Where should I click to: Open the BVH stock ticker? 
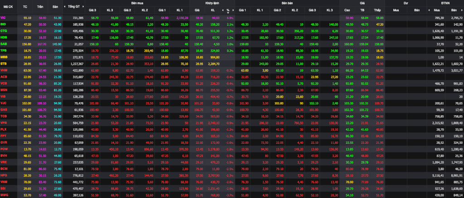4,155
